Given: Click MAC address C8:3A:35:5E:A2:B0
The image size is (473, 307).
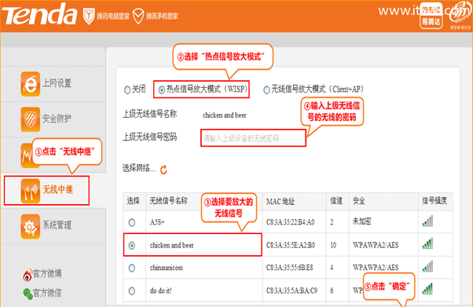Looking at the screenshot, I should pos(290,245).
